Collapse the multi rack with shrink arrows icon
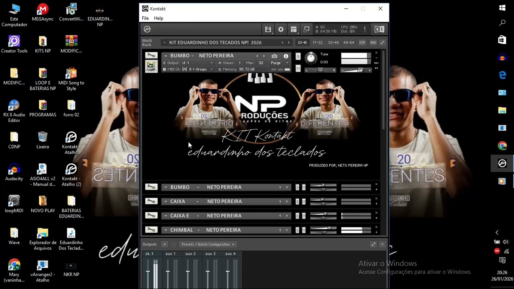Screen dimensions: 514x289 click(383, 43)
